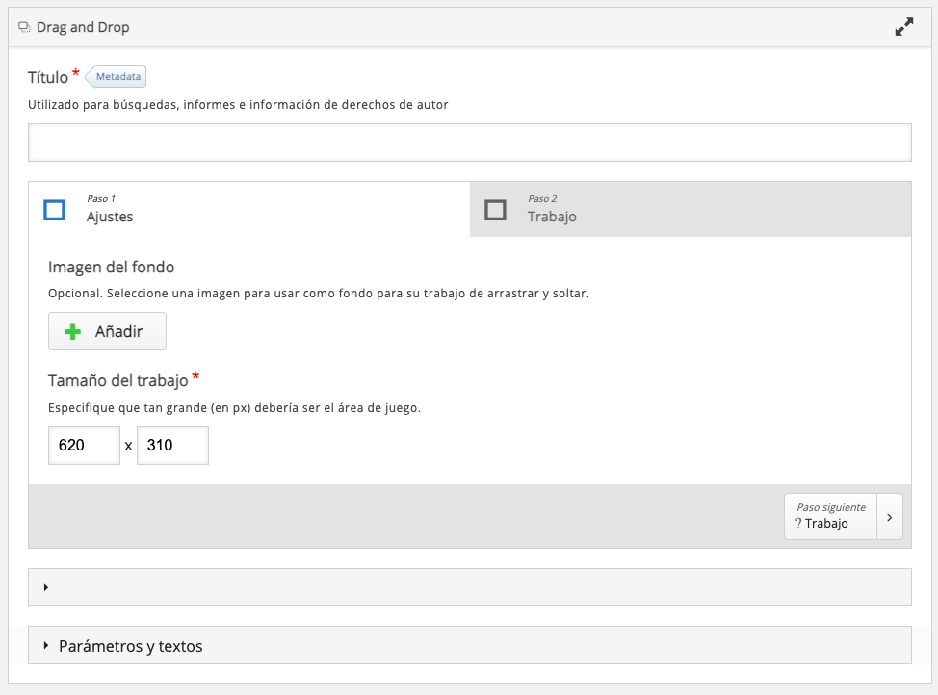Click the right chevron next step arrow
Screen dimensions: 938x695
click(x=890, y=517)
